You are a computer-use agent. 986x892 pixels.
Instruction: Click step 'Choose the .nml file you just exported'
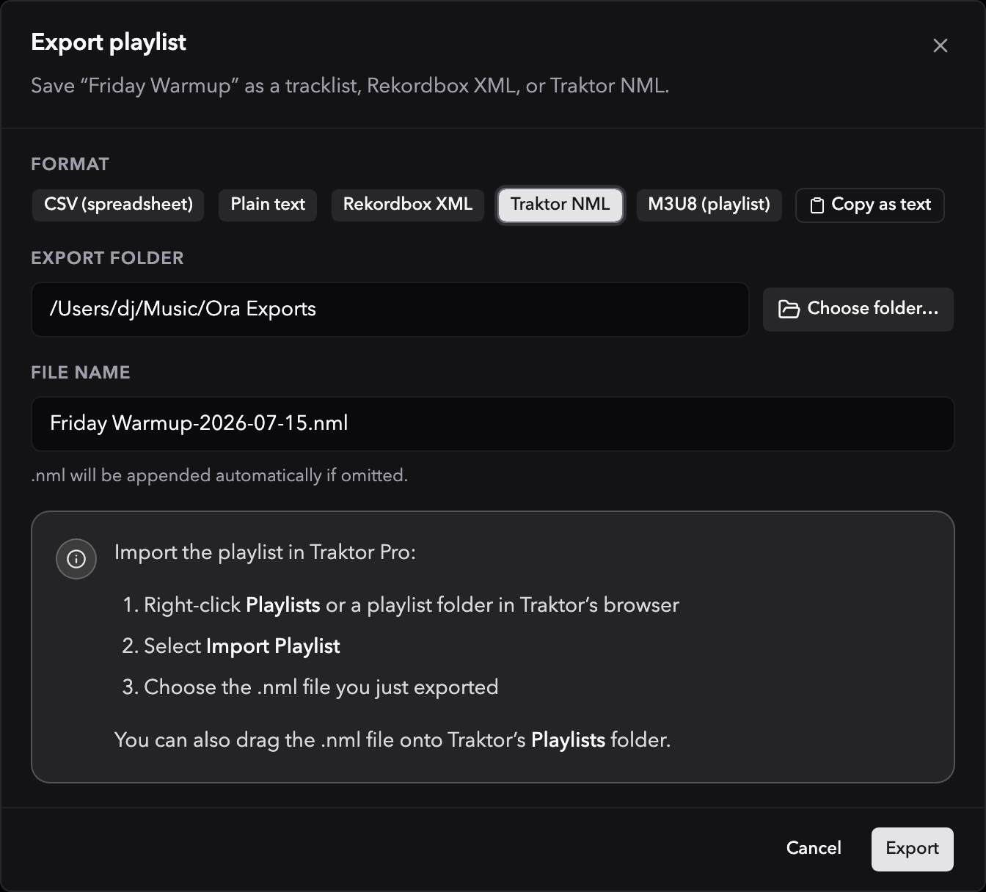pyautogui.click(x=310, y=687)
